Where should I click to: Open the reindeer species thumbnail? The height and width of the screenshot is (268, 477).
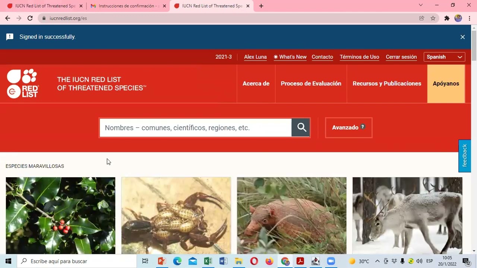pyautogui.click(x=407, y=216)
